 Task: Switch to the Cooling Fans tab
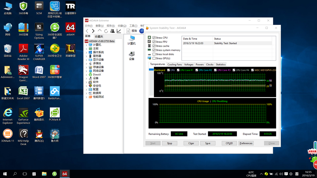point(175,64)
